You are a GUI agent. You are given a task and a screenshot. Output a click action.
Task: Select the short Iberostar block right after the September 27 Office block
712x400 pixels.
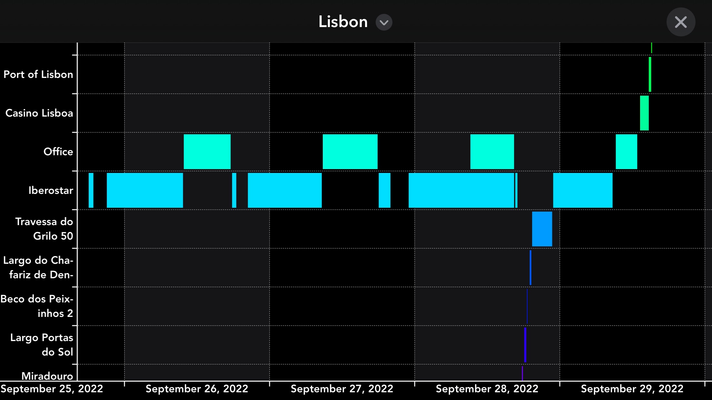coord(384,190)
